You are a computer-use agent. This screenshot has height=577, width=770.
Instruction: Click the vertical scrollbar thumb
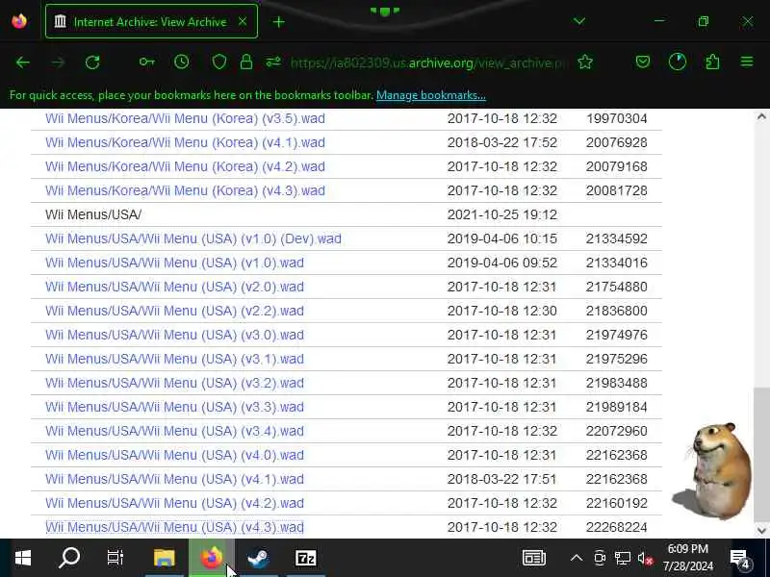[761, 455]
